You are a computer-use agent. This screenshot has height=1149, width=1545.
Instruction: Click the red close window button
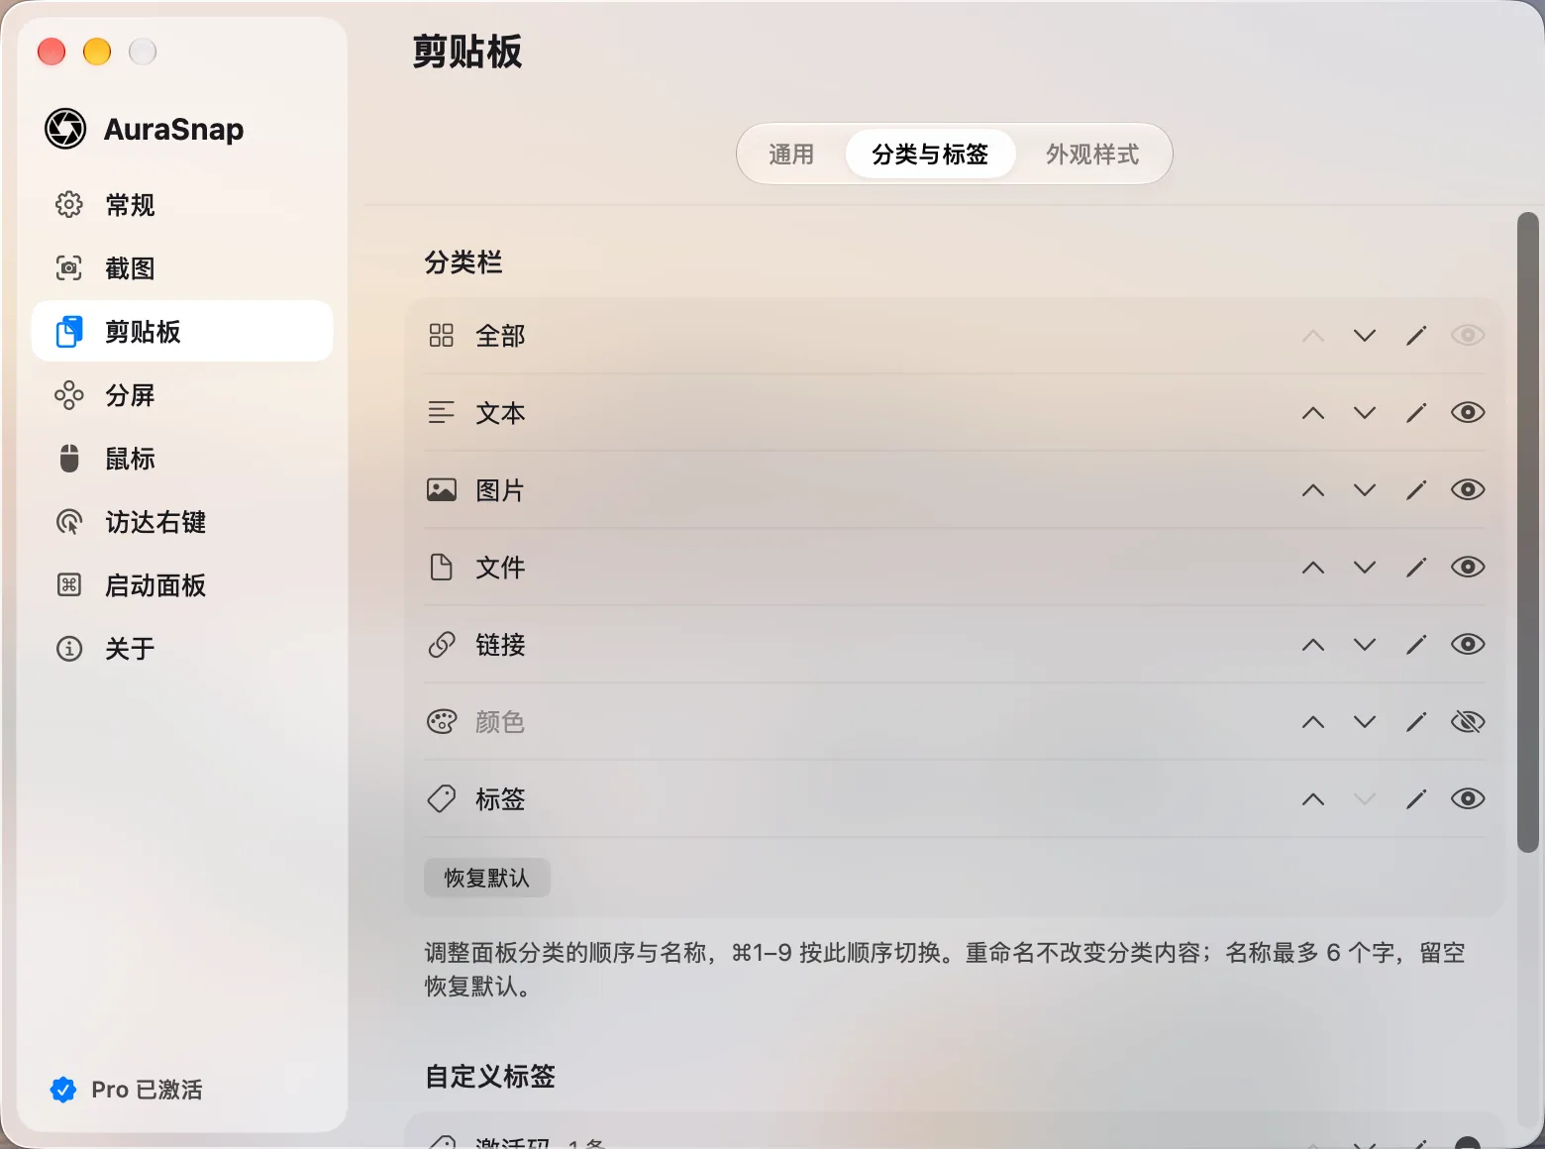coord(51,52)
